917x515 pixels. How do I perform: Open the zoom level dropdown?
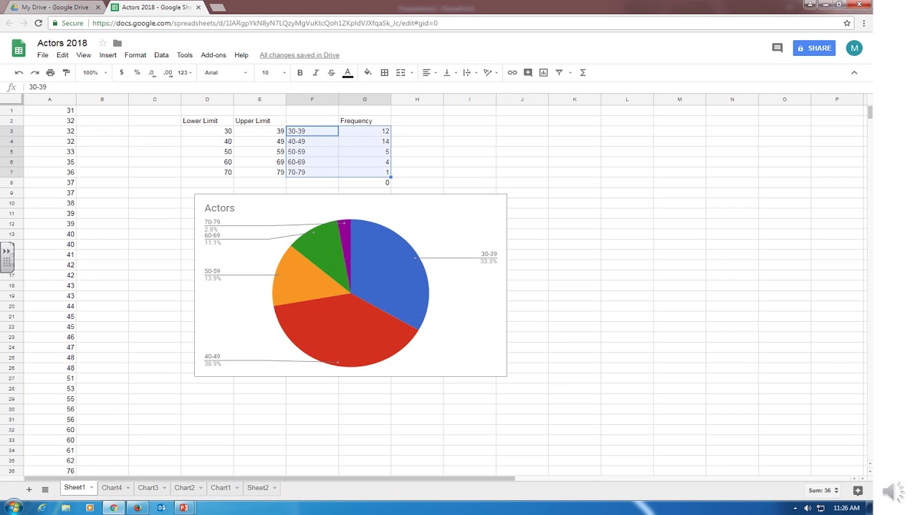[95, 72]
